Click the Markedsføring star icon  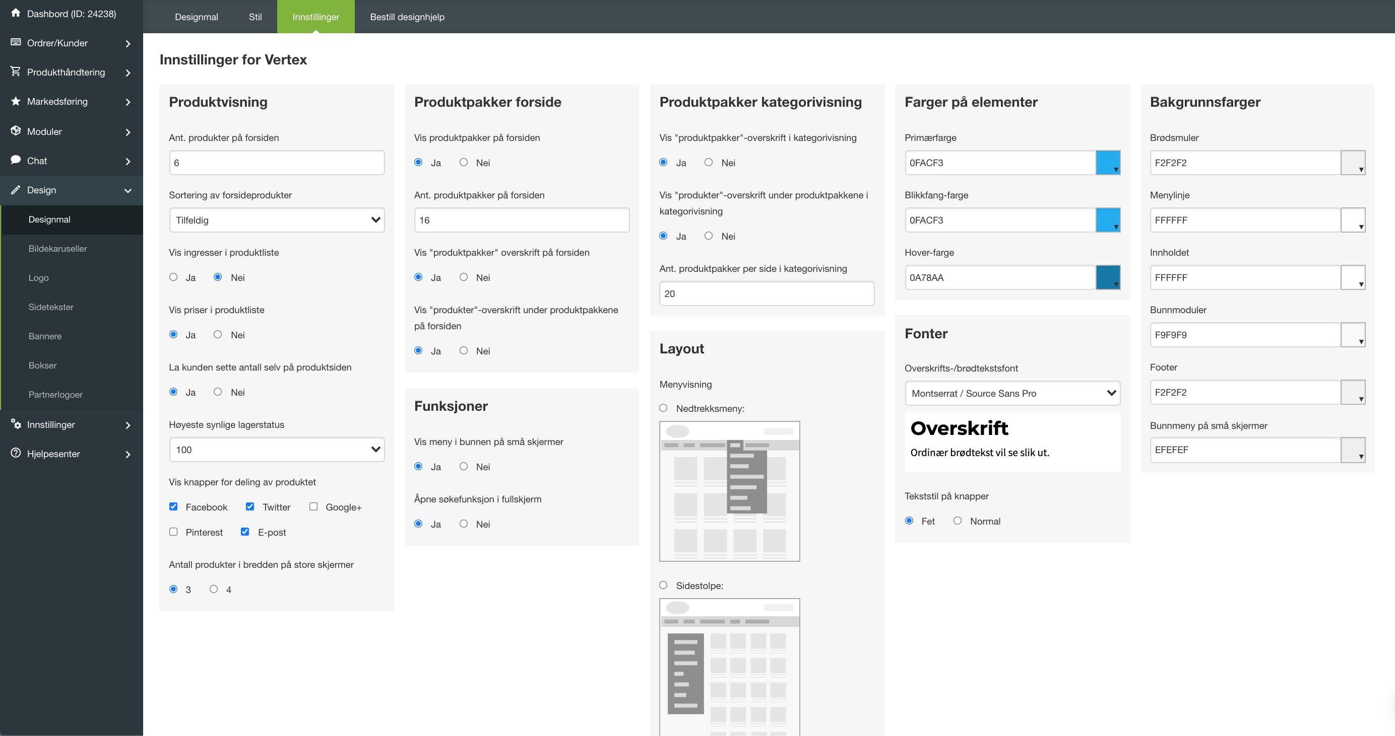click(16, 101)
